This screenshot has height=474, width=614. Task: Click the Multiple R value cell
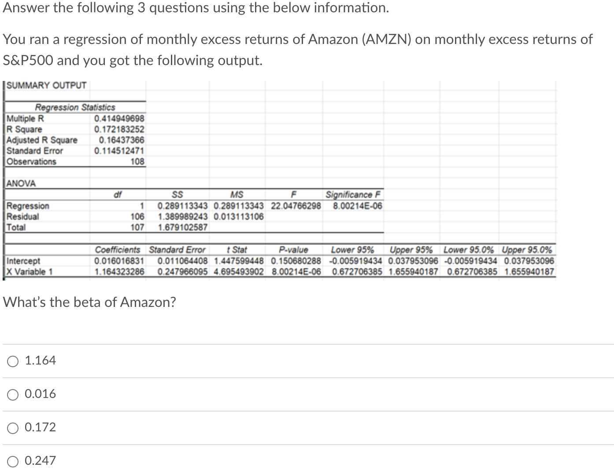[120, 118]
